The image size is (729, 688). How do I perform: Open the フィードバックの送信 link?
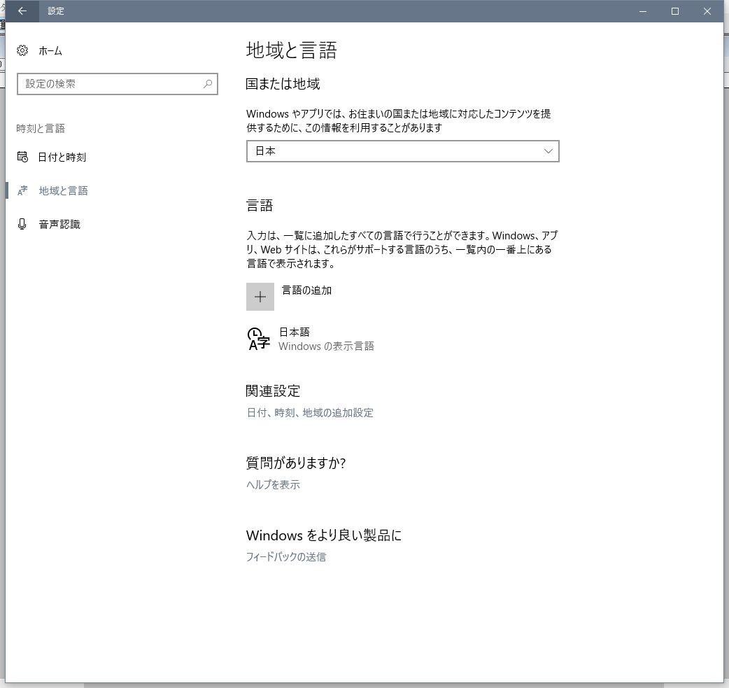pos(286,557)
